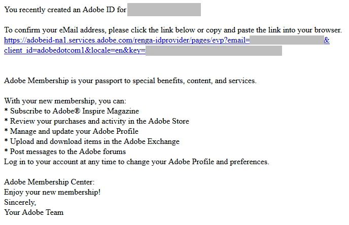Click the ampersand at the link's first-line end
This screenshot has height=225, width=349.
(327, 40)
